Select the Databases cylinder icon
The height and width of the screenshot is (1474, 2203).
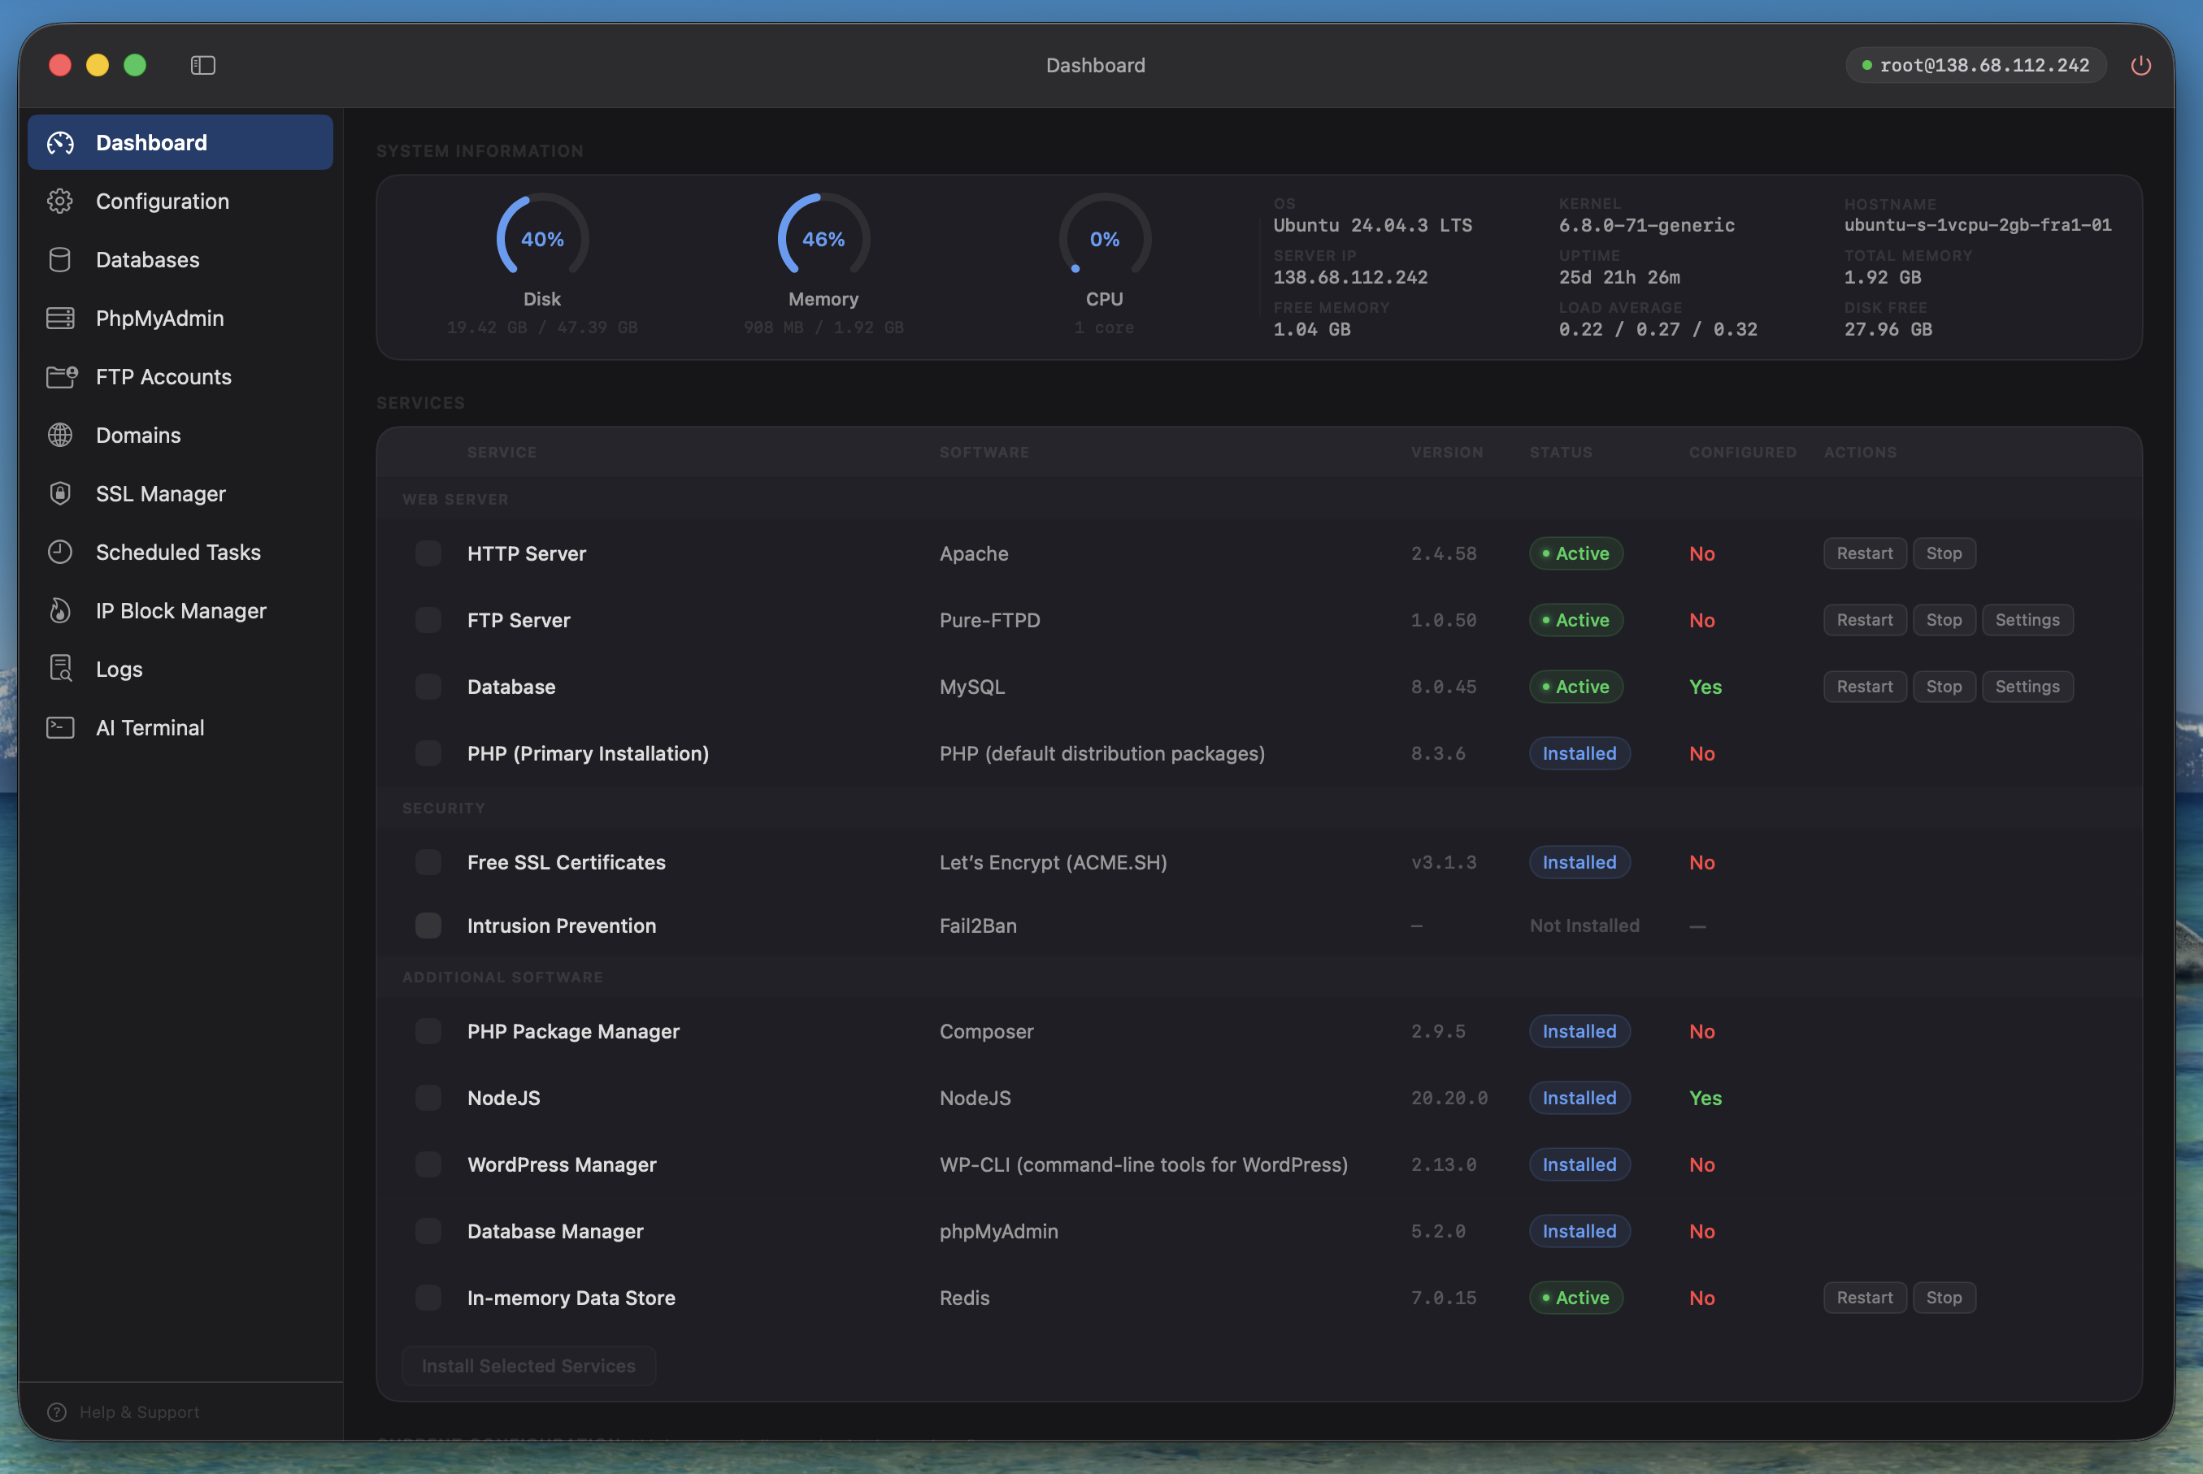click(x=60, y=259)
